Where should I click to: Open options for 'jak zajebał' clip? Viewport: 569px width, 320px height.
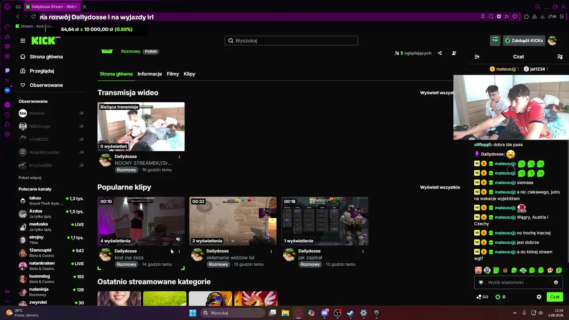[x=363, y=252]
